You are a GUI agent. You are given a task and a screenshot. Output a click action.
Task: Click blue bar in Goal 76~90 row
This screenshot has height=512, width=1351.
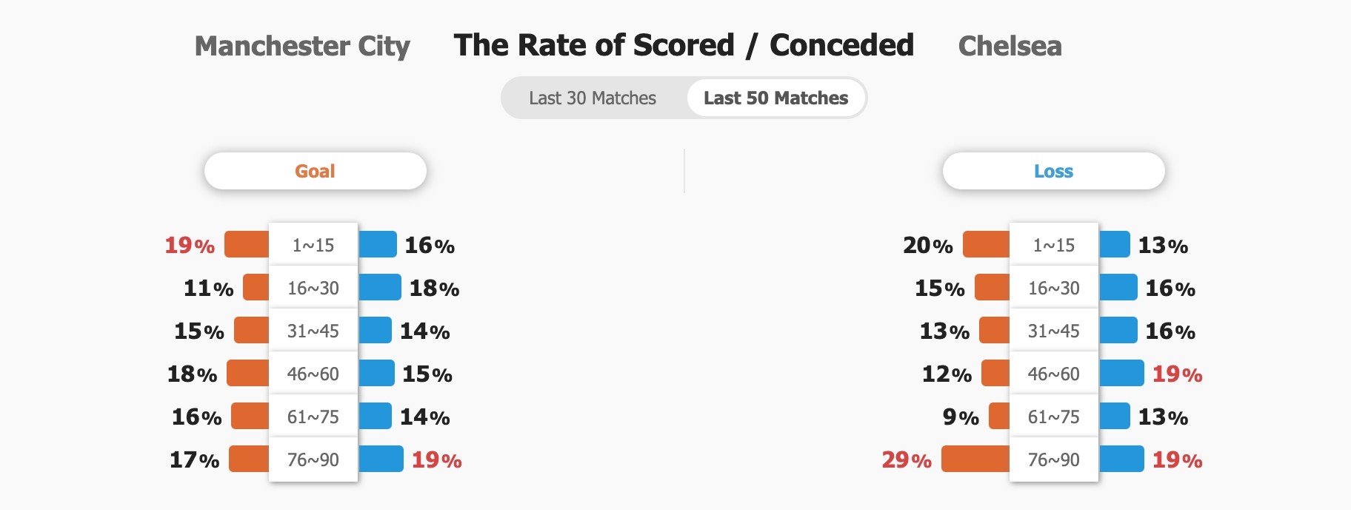coord(381,459)
